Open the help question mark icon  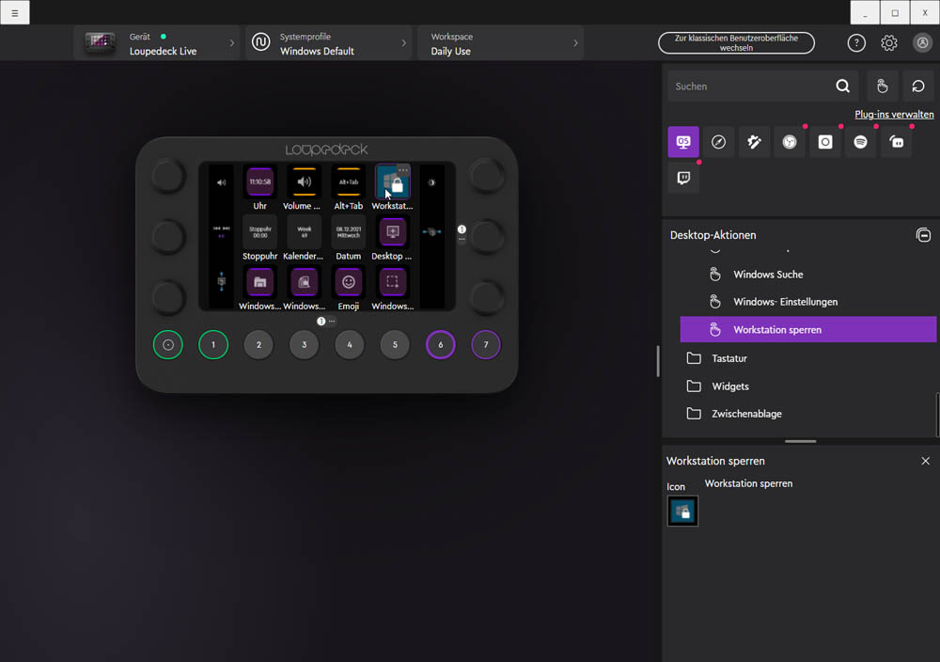point(856,43)
